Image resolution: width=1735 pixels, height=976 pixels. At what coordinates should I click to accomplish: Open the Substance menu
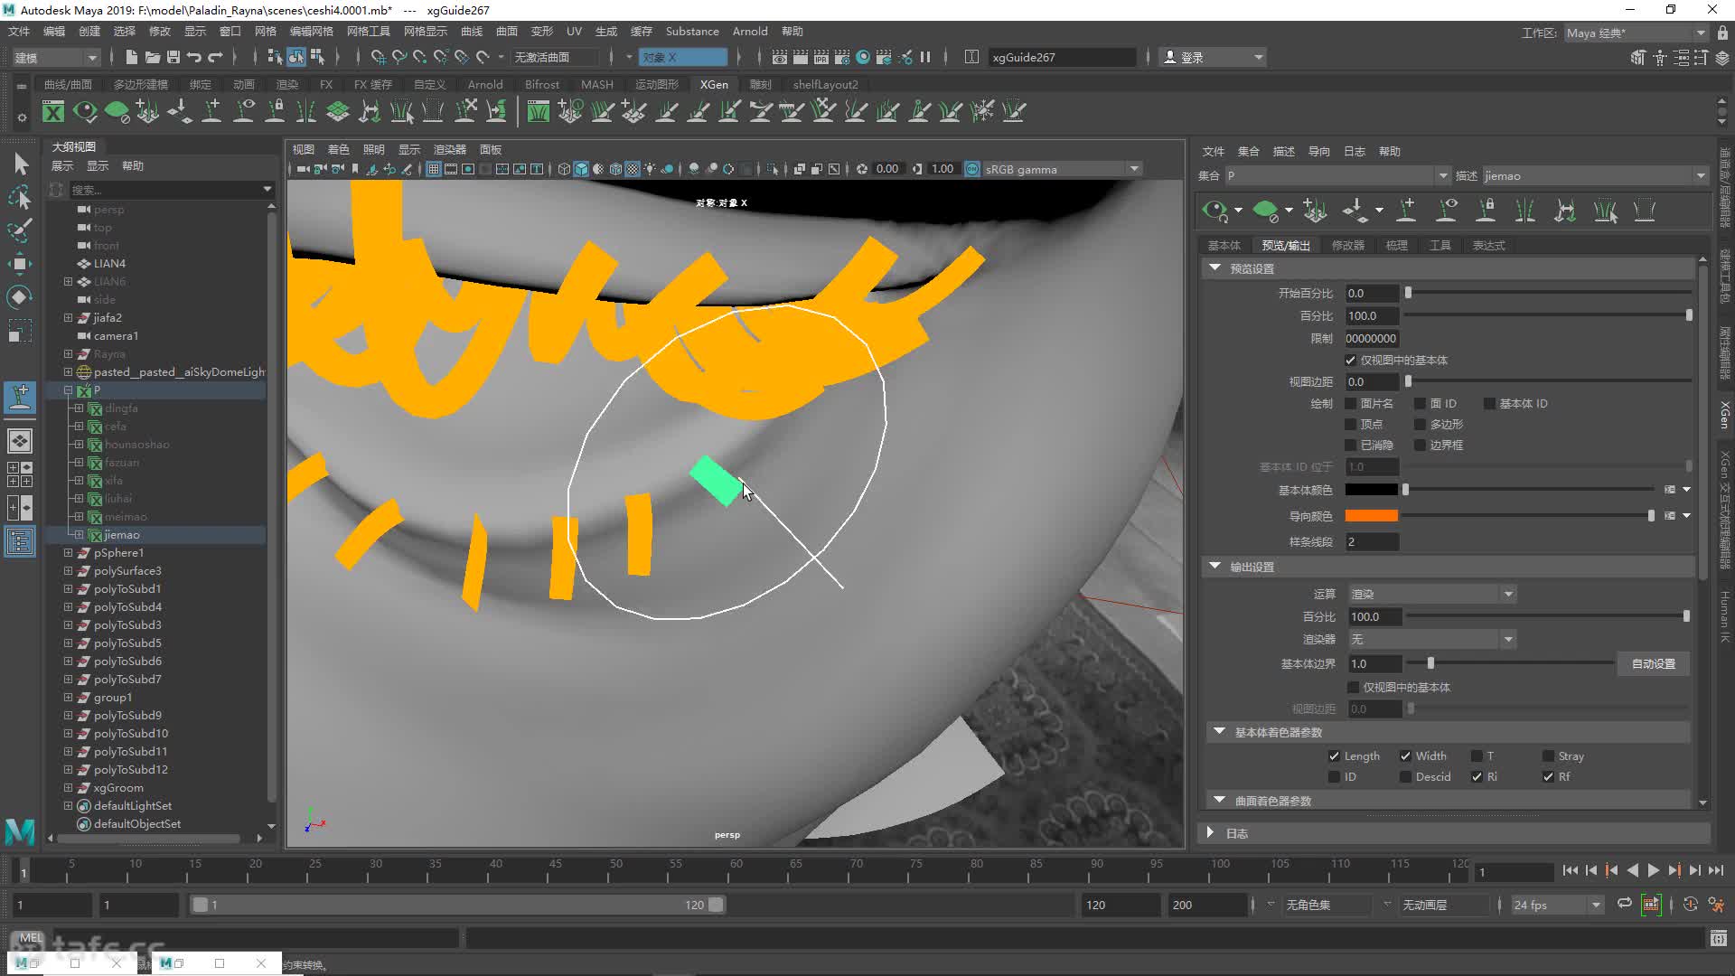(692, 32)
